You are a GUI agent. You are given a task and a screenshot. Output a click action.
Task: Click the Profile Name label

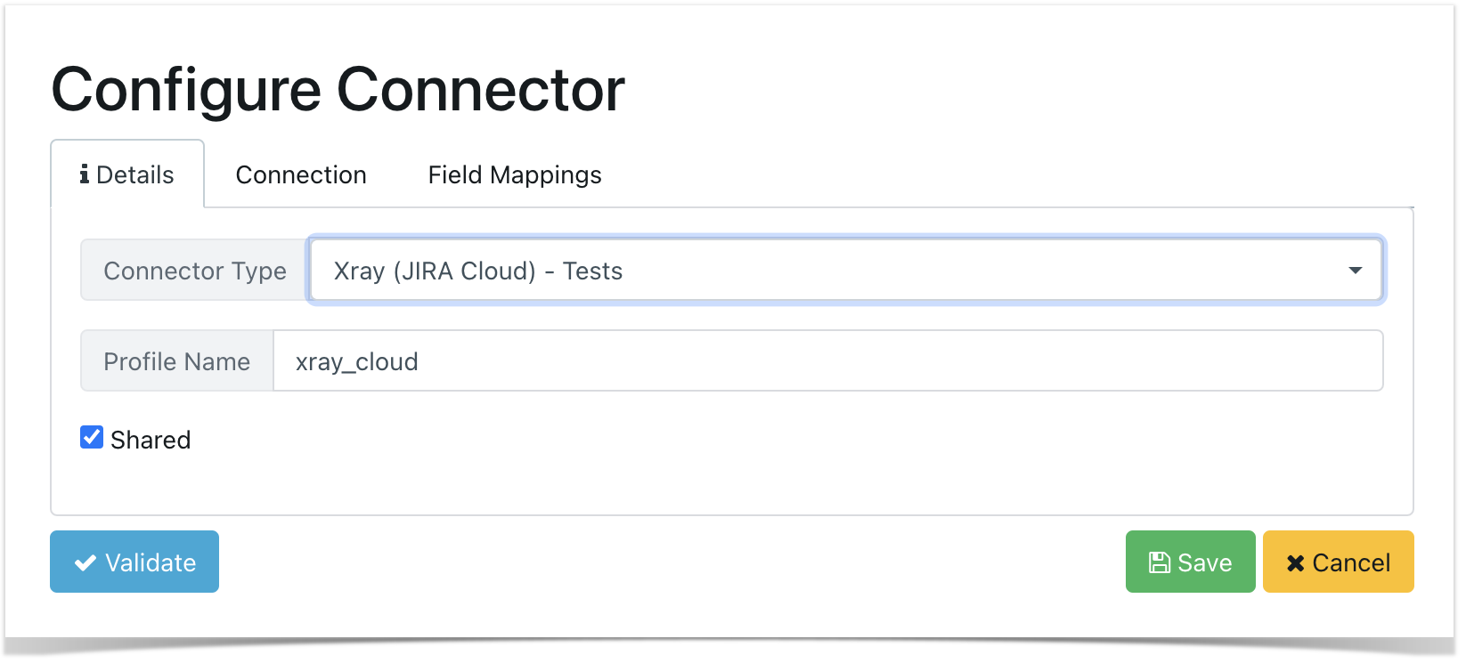point(177,361)
